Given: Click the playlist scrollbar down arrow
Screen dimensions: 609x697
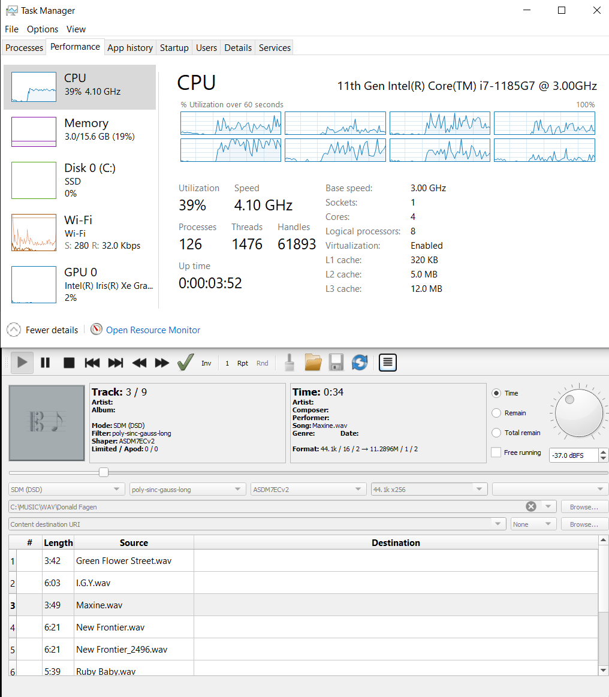Looking at the screenshot, I should tap(603, 670).
